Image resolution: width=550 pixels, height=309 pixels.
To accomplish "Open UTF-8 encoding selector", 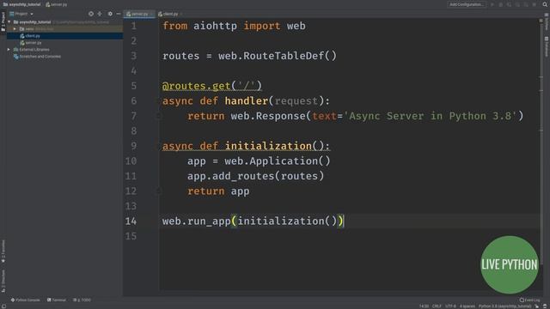I will (450, 306).
